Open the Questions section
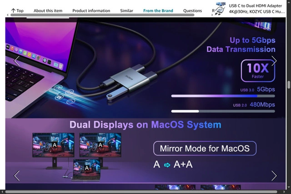291x194 pixels. pyautogui.click(x=192, y=10)
